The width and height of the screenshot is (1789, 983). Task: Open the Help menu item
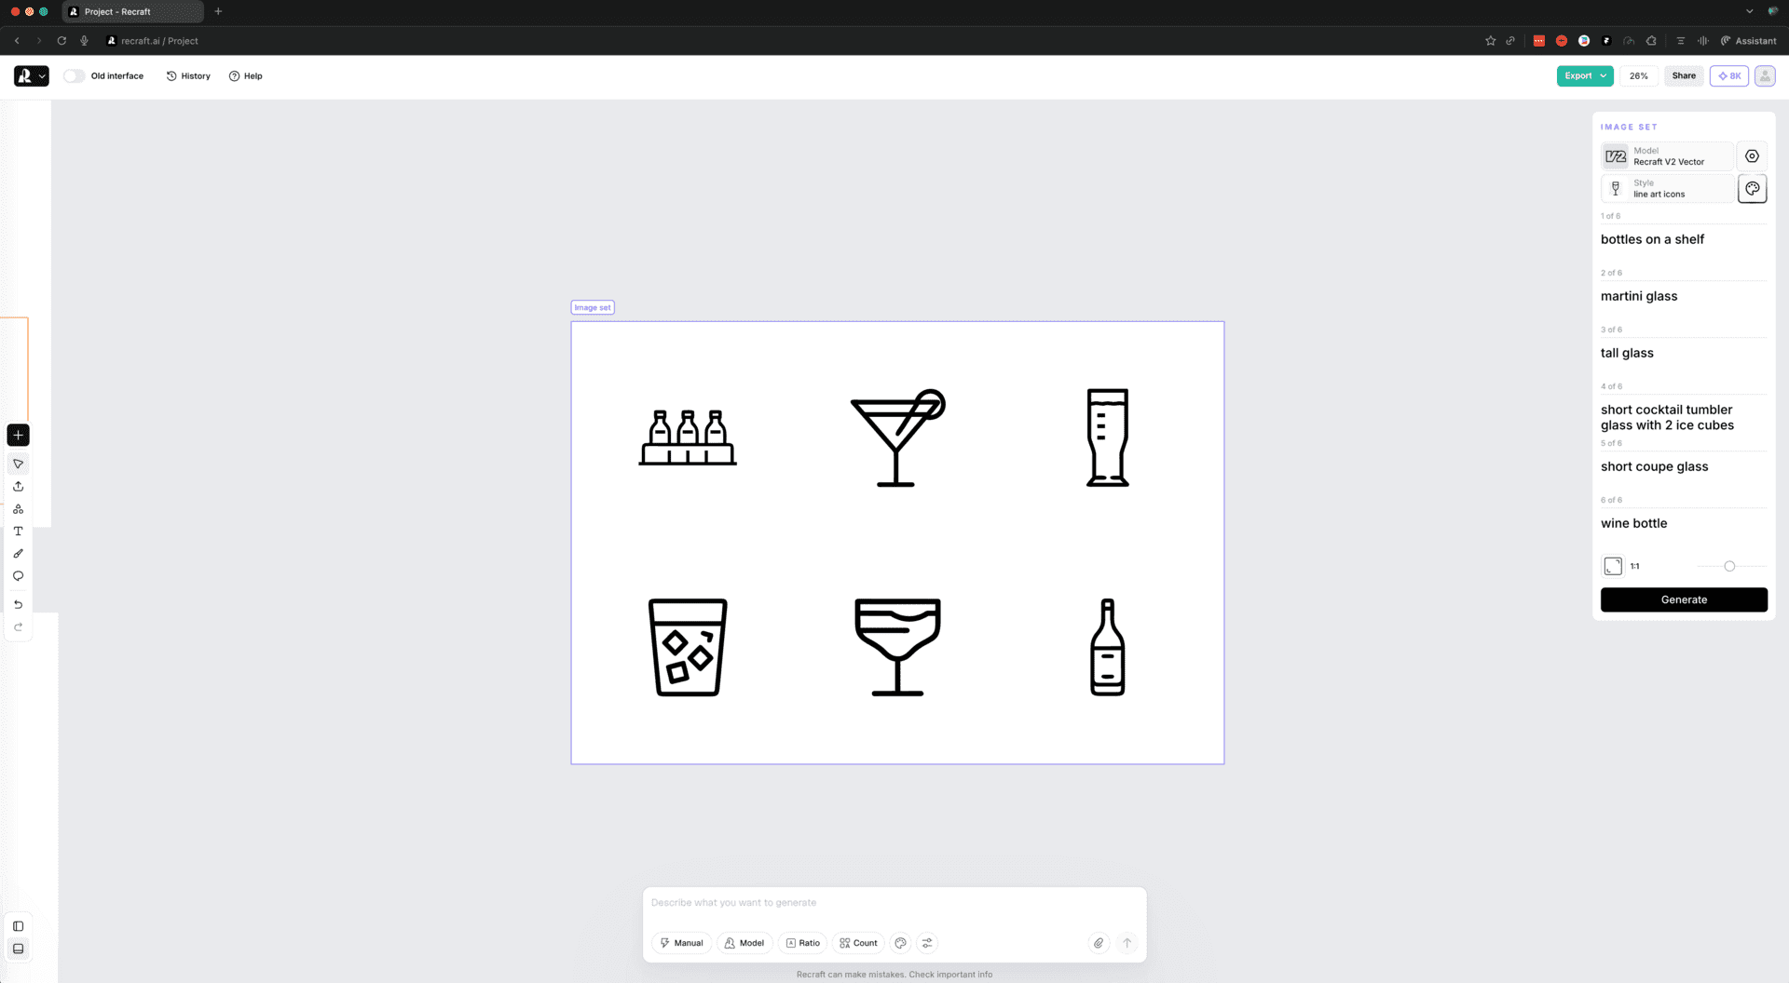[246, 76]
